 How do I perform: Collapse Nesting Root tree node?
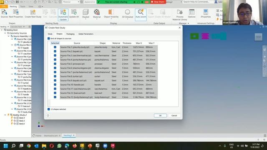pyautogui.click(x=2, y=30)
